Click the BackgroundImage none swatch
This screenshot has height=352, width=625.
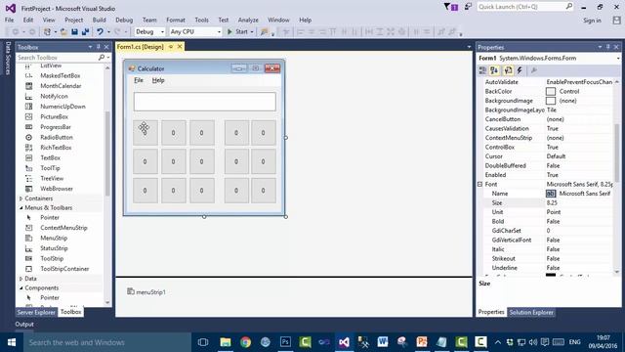(551, 101)
